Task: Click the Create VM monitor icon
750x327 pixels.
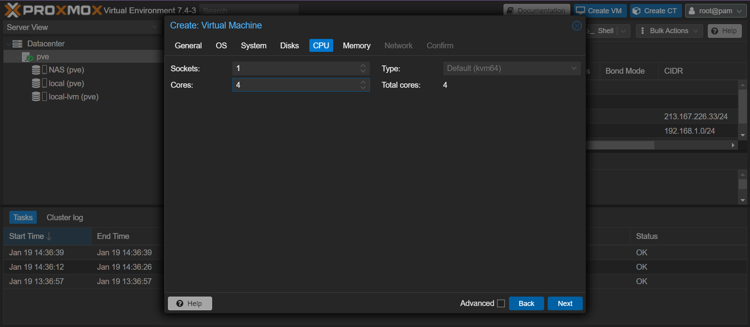Action: coord(581,11)
